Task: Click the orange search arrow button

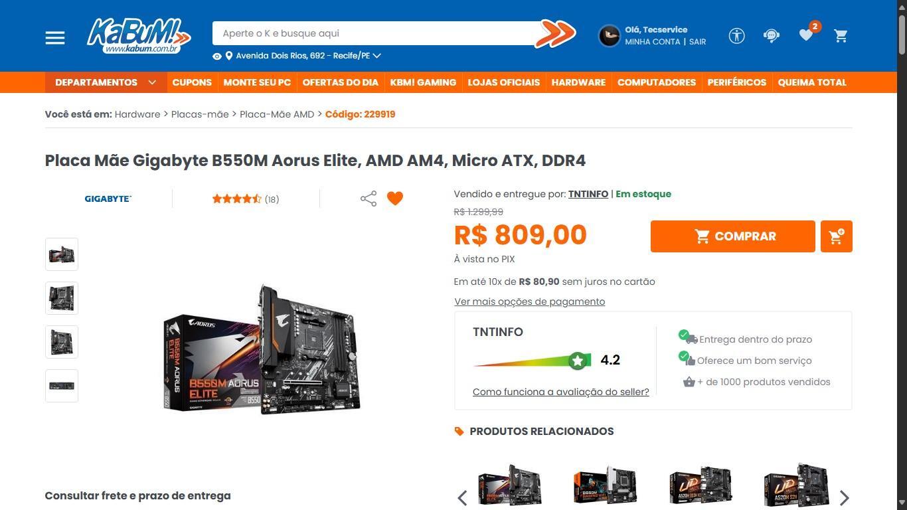Action: [555, 33]
